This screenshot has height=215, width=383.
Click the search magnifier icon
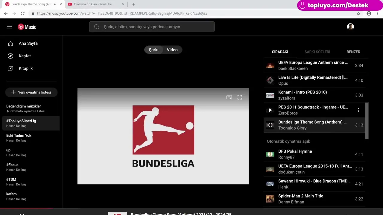click(97, 27)
